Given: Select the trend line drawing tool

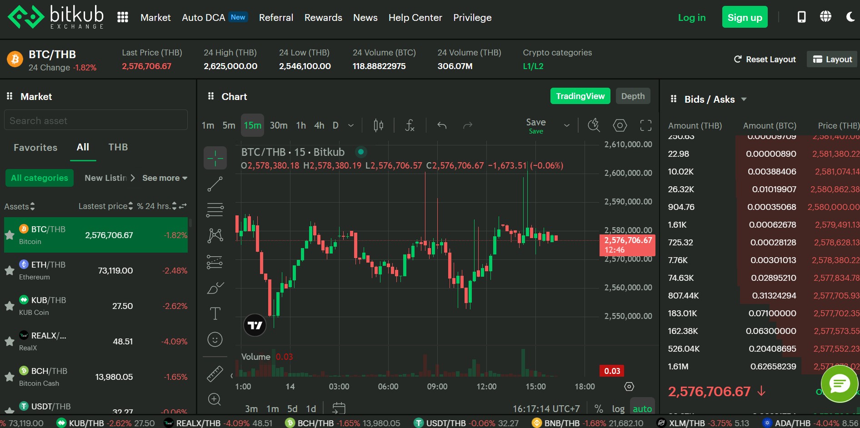Looking at the screenshot, I should [x=215, y=184].
